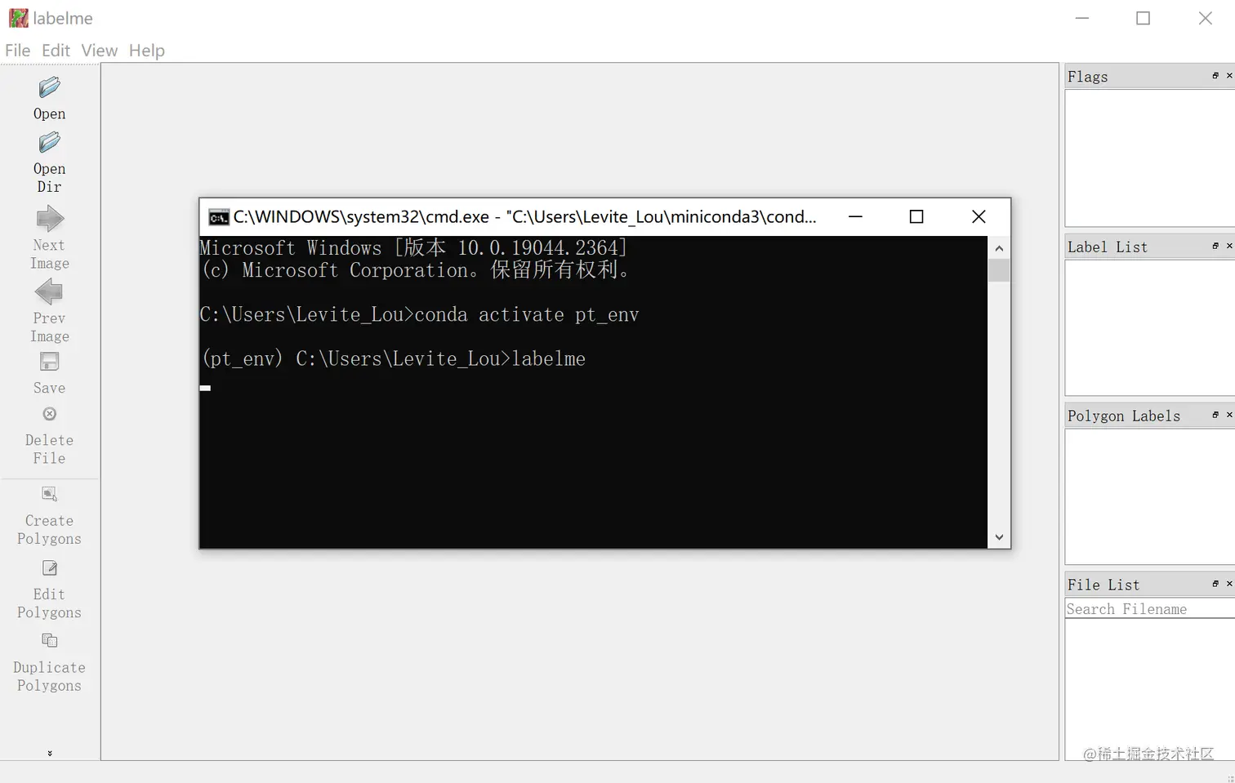Close the Label List panel

(1229, 246)
